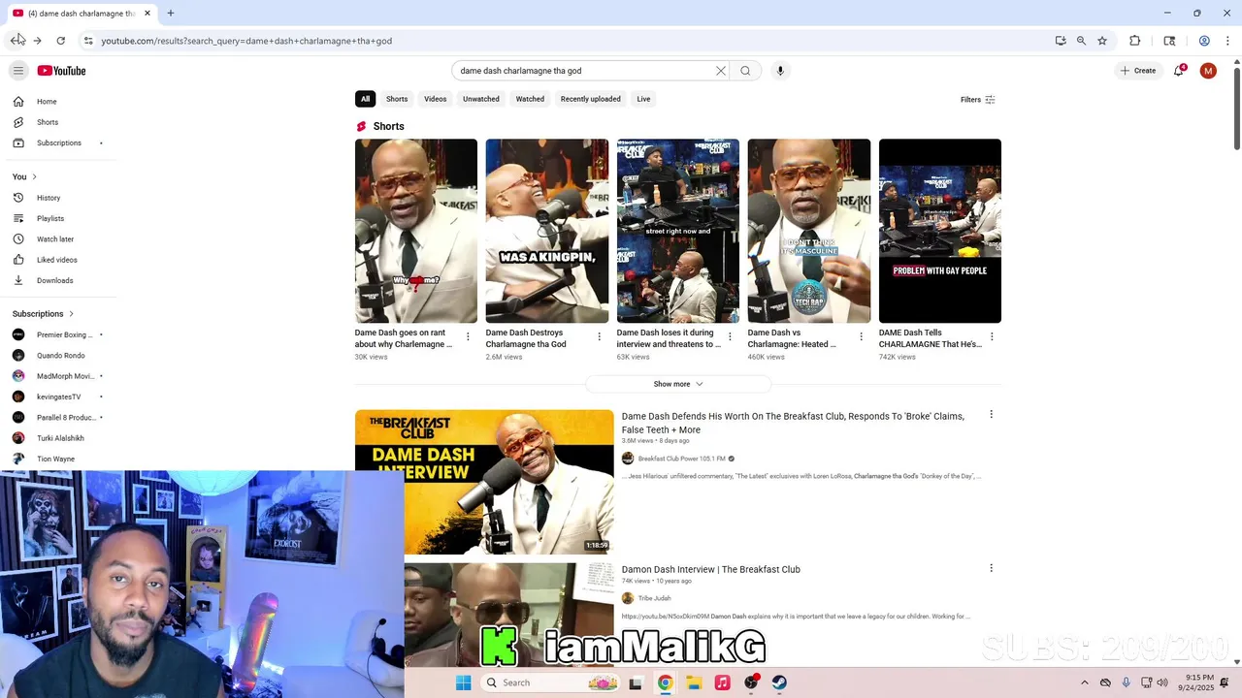1242x698 pixels.
Task: Select the Unwatched filter chip
Action: (x=481, y=99)
